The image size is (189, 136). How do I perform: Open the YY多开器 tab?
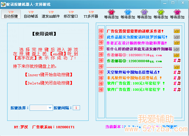(91, 14)
